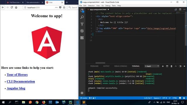Open Outlook from the taskbar

pos(57,102)
